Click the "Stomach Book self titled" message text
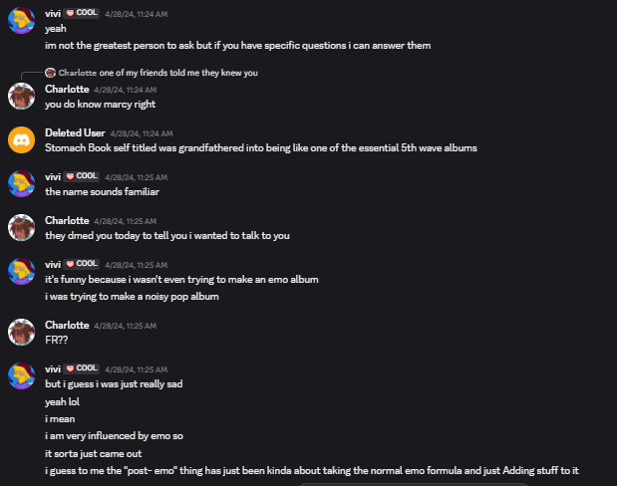The image size is (617, 486). pyautogui.click(x=261, y=147)
